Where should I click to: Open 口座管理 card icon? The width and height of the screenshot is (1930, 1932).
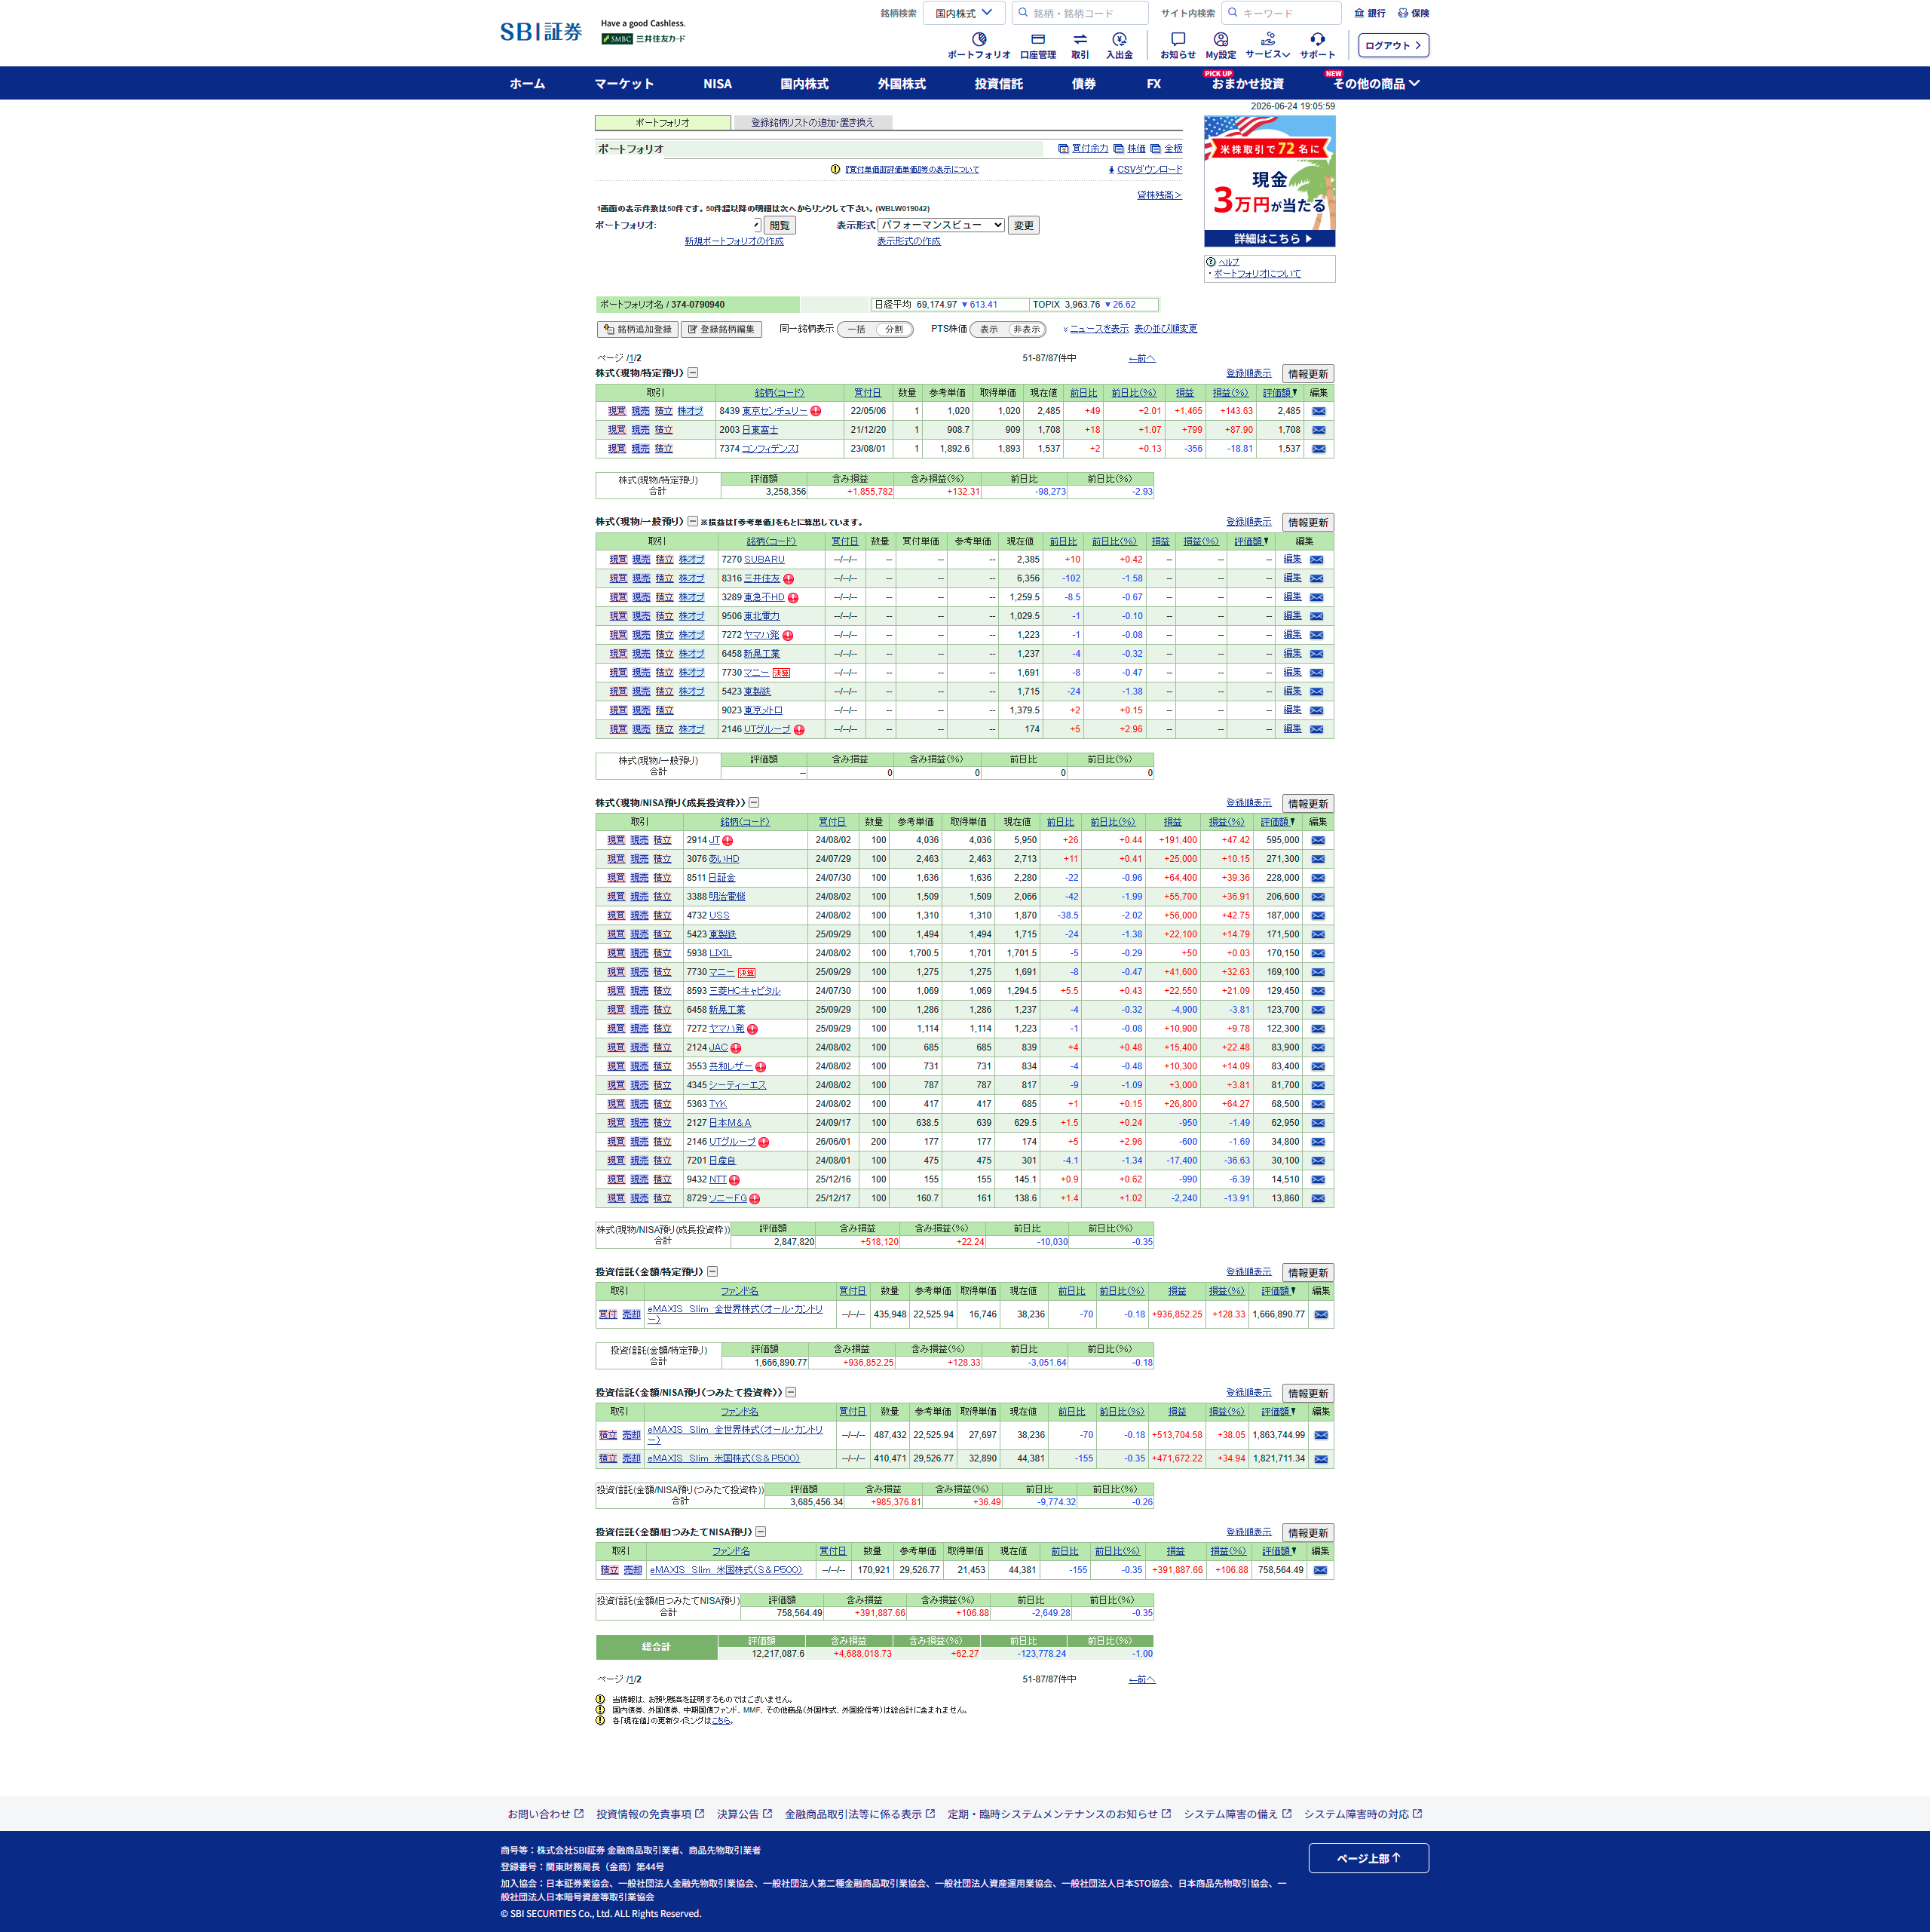point(1038,40)
